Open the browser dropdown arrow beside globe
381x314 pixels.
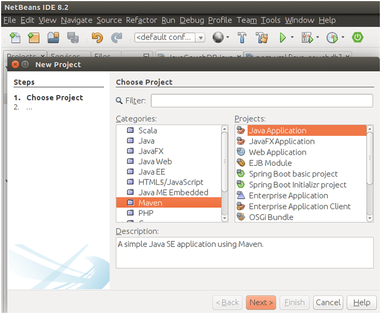[228, 37]
